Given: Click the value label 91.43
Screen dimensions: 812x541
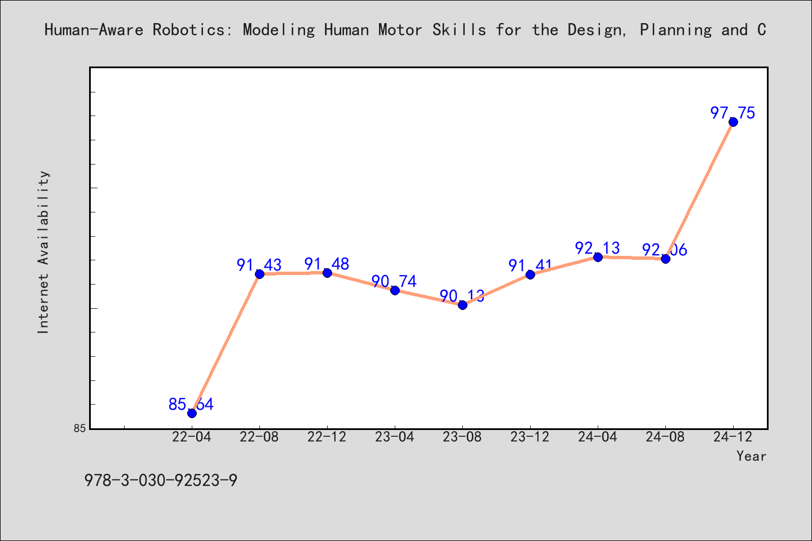Looking at the screenshot, I should coord(259,265).
